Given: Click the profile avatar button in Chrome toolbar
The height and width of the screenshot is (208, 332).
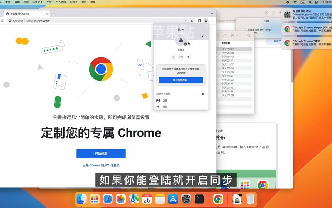Looking at the screenshot, I should pyautogui.click(x=206, y=20).
